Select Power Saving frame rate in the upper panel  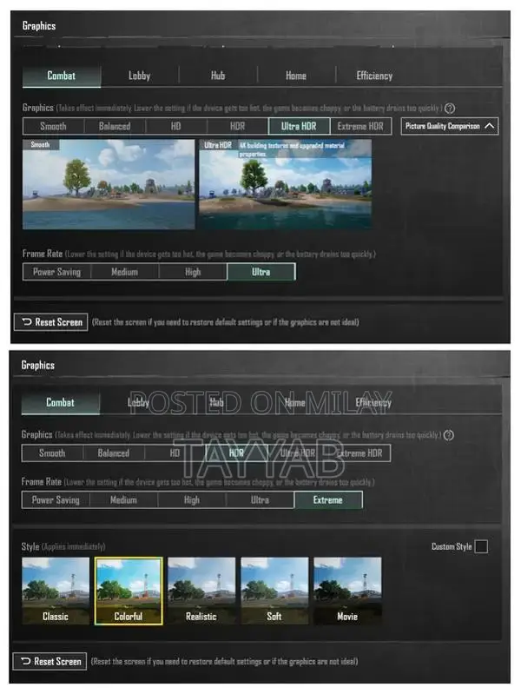56,272
